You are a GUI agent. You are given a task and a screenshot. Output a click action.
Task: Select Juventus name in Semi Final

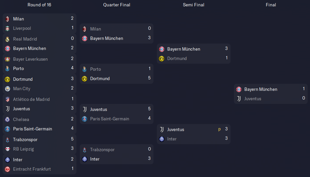(176, 129)
